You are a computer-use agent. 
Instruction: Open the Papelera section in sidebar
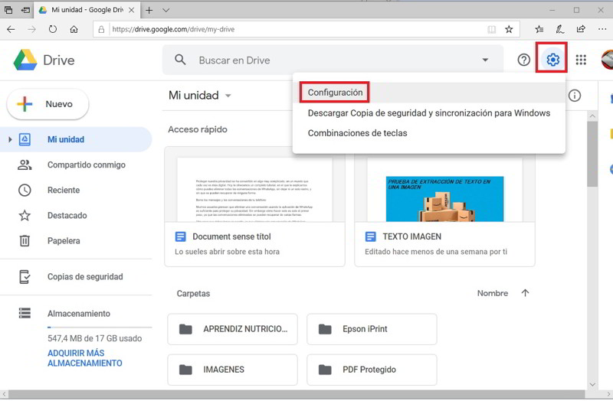[x=64, y=241]
